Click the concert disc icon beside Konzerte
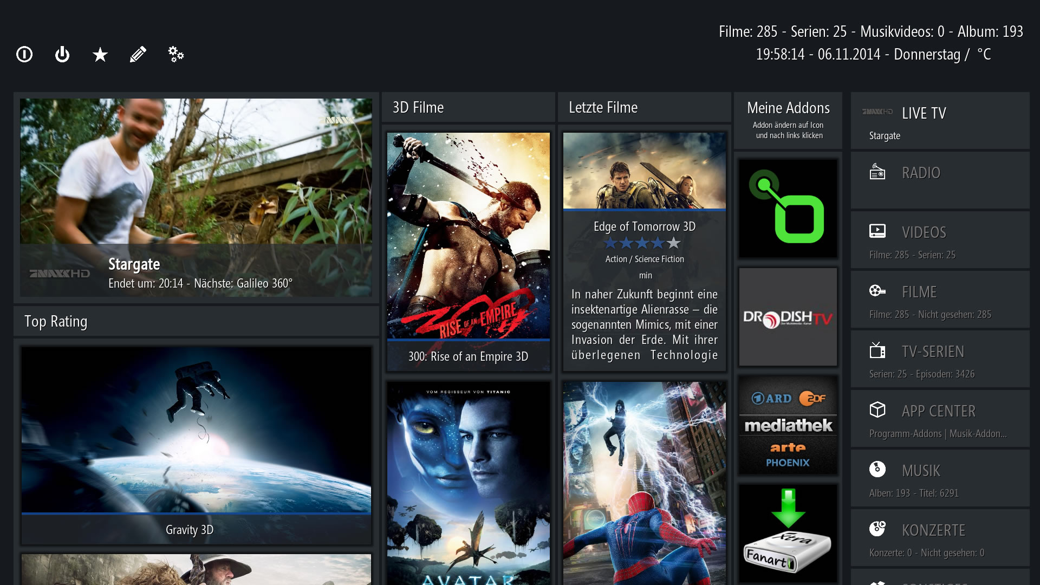The width and height of the screenshot is (1040, 585). [x=877, y=529]
